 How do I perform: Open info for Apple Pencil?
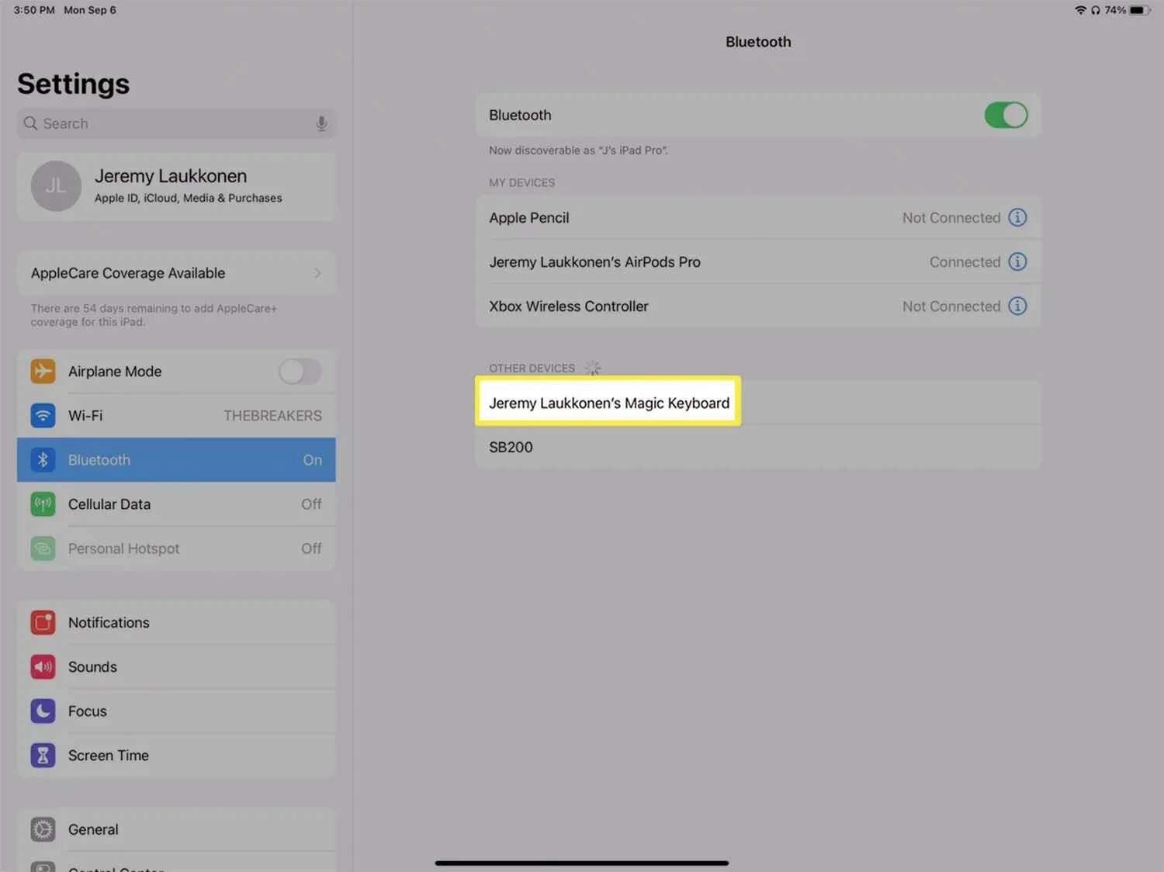click(x=1017, y=217)
